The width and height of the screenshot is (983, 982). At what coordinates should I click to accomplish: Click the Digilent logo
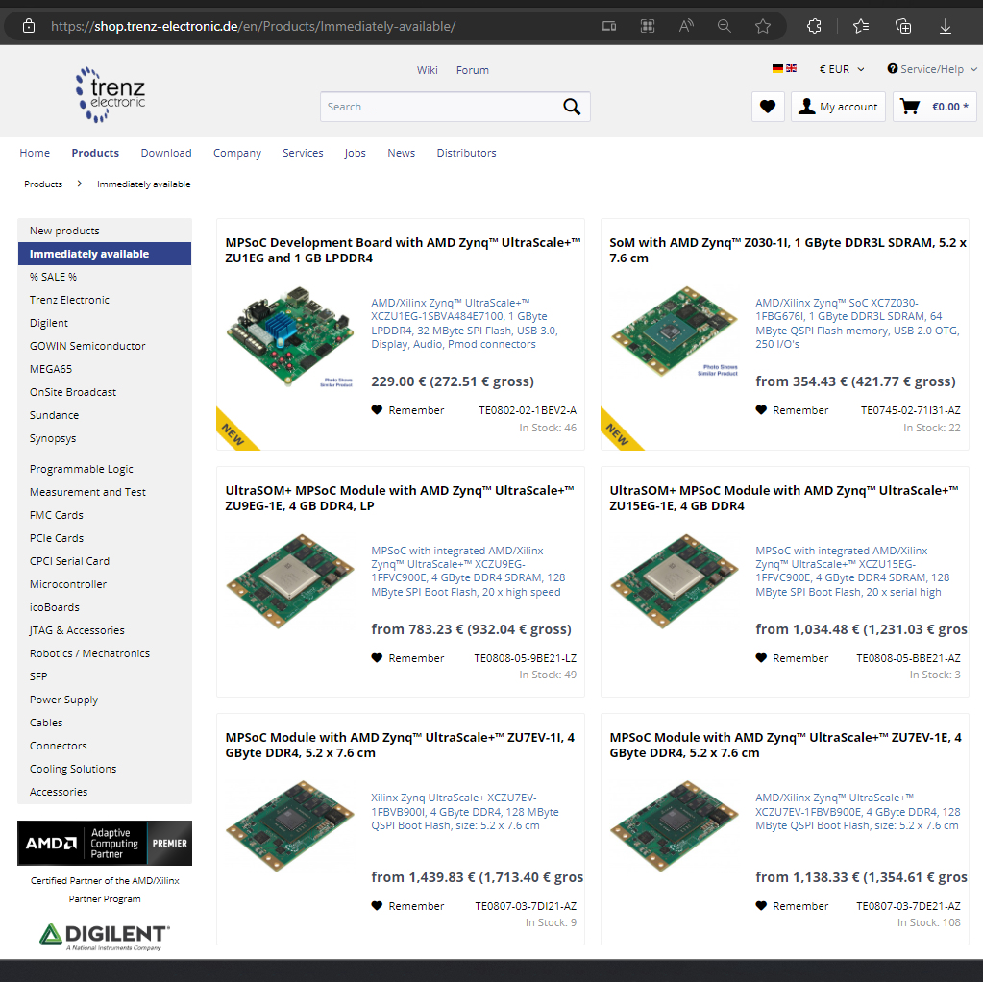105,937
